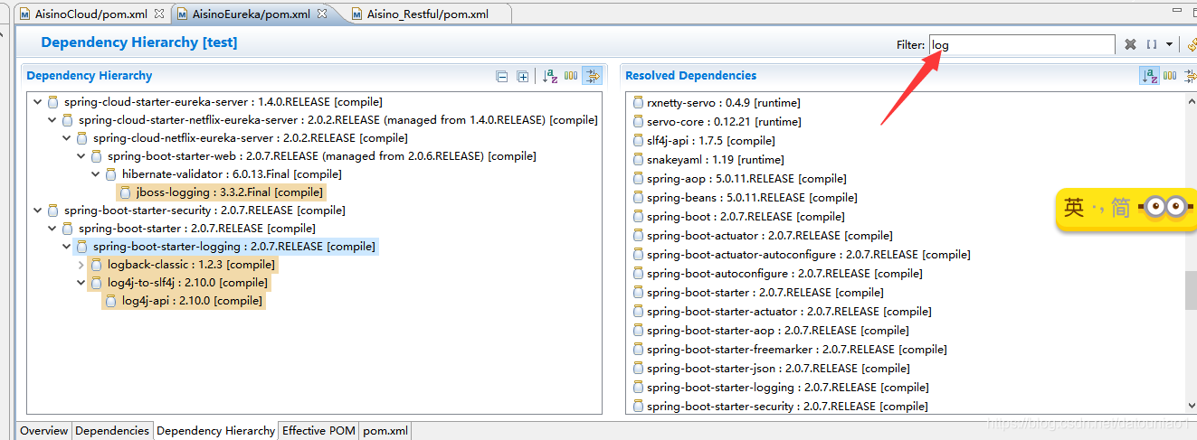The height and width of the screenshot is (440, 1197).
Task: Switch to the Overview bottom tab
Action: point(44,431)
